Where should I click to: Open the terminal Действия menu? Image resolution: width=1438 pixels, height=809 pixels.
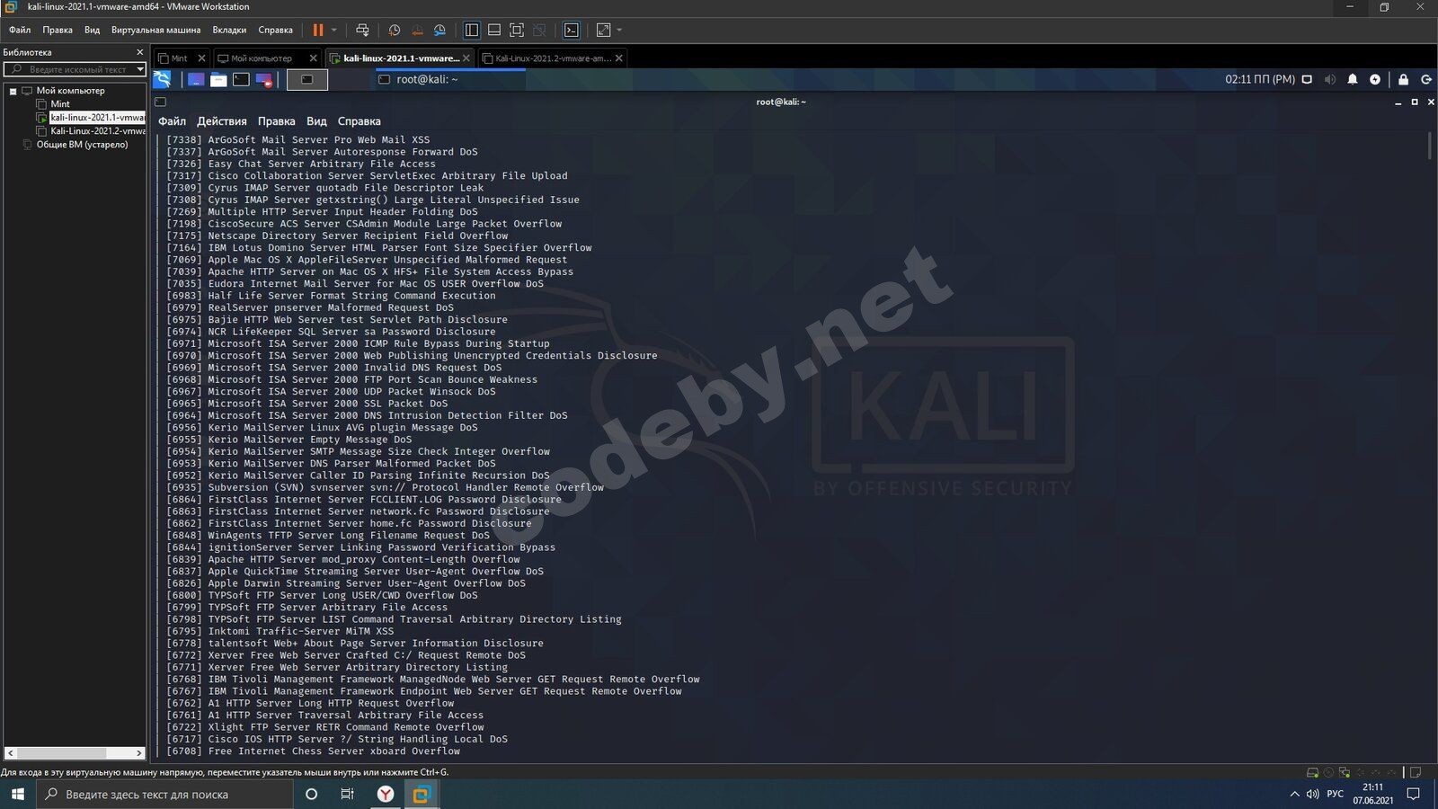[x=222, y=121]
